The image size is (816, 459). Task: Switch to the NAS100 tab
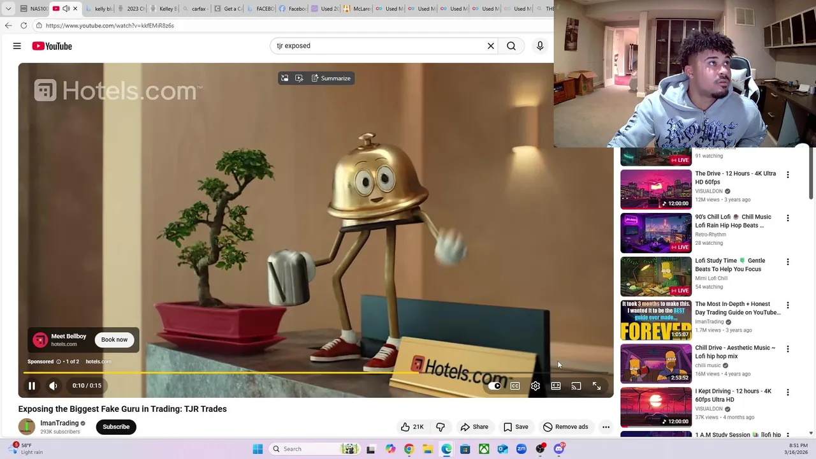pyautogui.click(x=34, y=9)
